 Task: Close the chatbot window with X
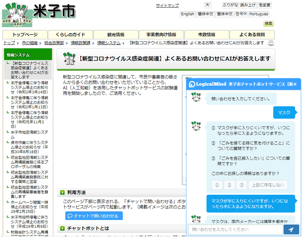[x=295, y=84]
